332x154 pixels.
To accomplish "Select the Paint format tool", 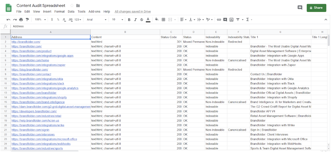I will click(x=27, y=20).
